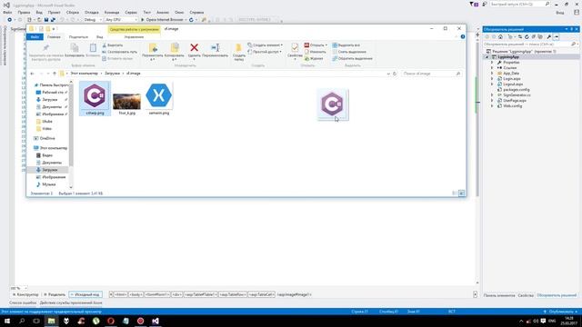Click Save All icon in Visual Studio toolbar
This screenshot has width=582, height=327.
coord(53,20)
